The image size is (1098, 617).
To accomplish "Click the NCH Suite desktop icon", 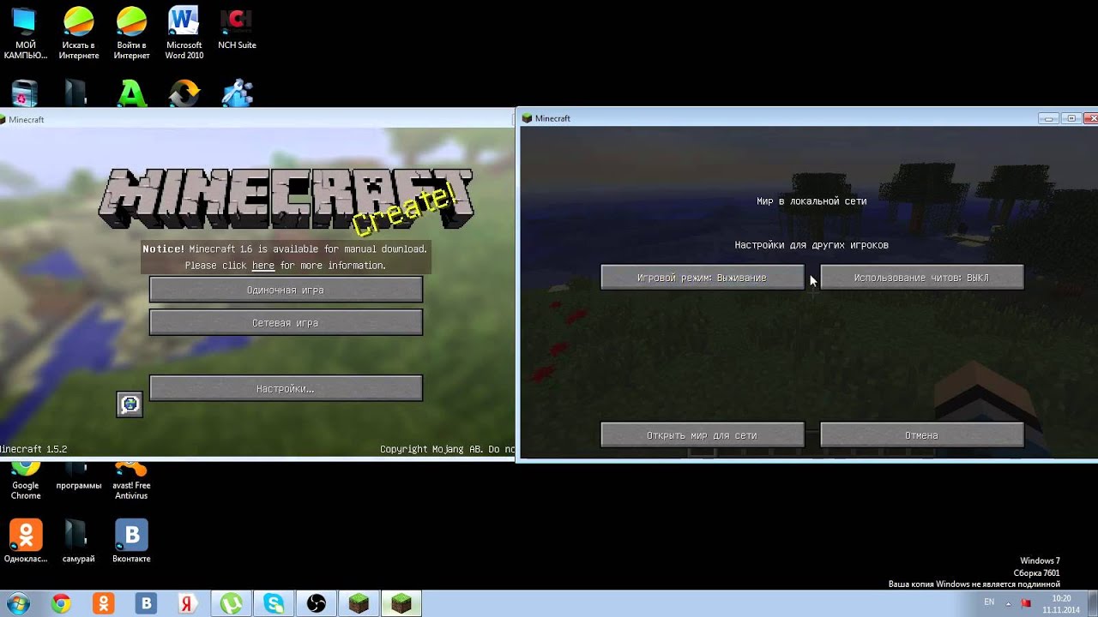I will point(237,27).
